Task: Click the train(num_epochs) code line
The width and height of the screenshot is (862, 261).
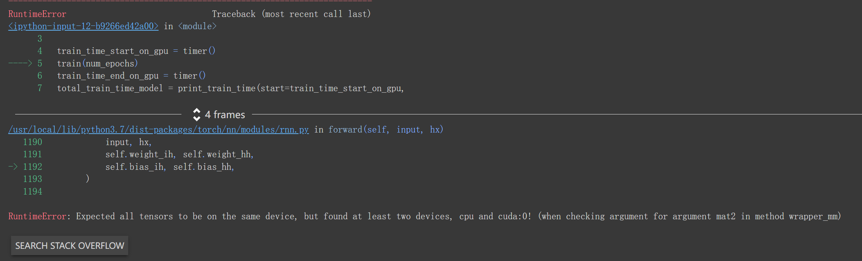Action: tap(98, 63)
